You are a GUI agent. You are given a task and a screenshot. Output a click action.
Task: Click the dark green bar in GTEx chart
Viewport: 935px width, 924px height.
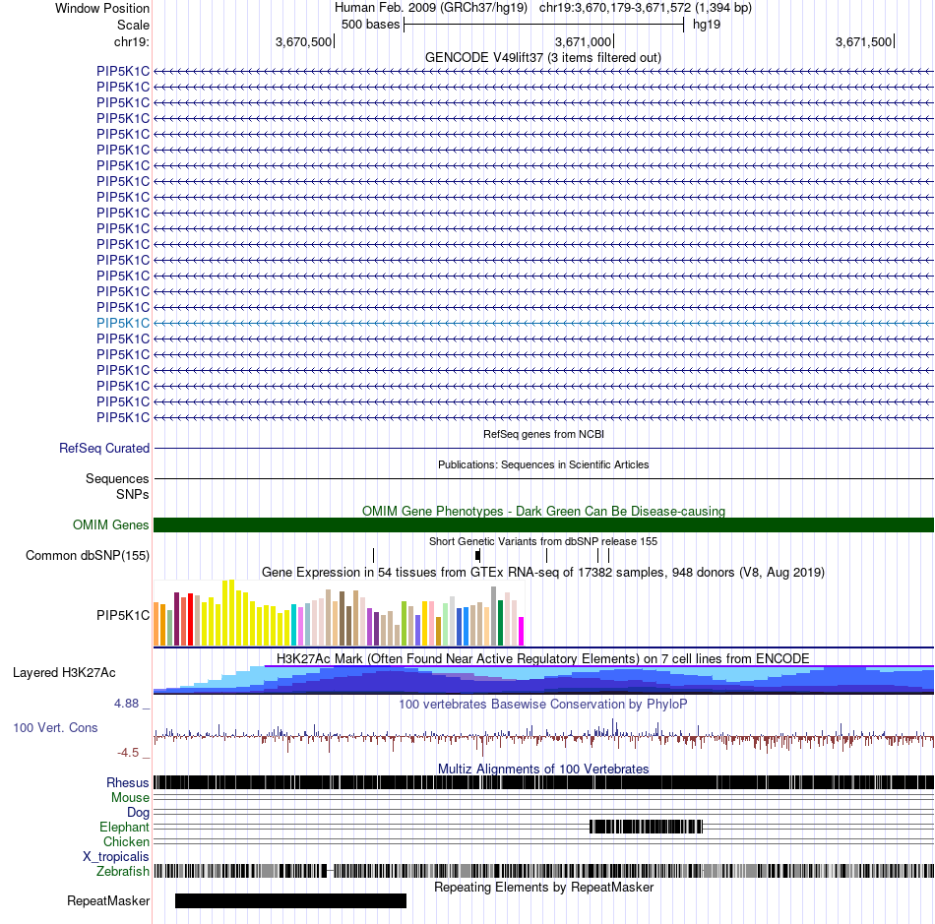[500, 623]
